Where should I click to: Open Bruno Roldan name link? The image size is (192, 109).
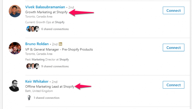[37, 44]
